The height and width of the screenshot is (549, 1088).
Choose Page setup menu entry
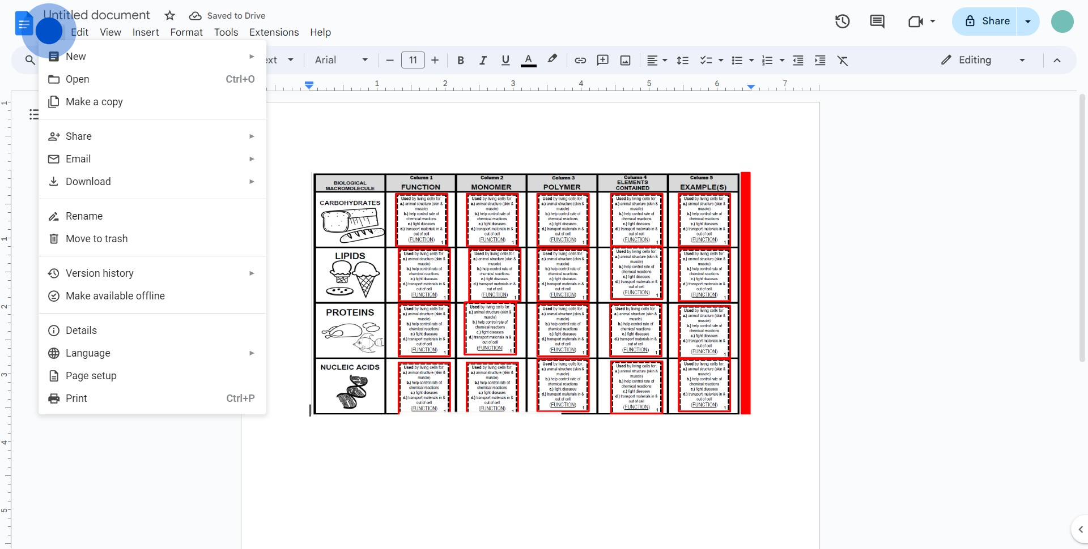coord(91,376)
